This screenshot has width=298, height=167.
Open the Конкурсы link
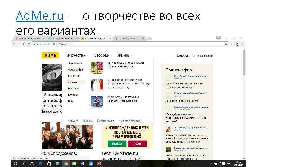pyautogui.click(x=183, y=55)
